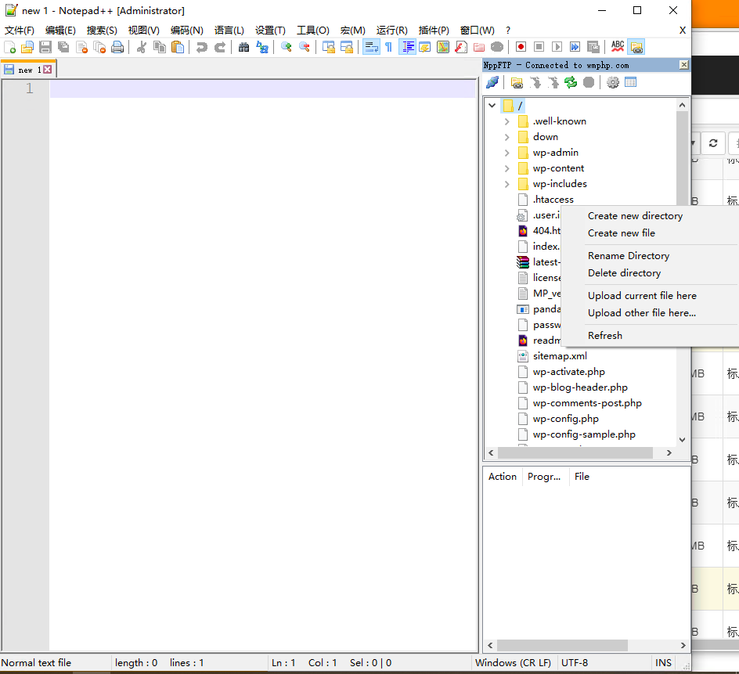The height and width of the screenshot is (674, 739).
Task: Click the Copy toolbar icon
Action: click(160, 47)
